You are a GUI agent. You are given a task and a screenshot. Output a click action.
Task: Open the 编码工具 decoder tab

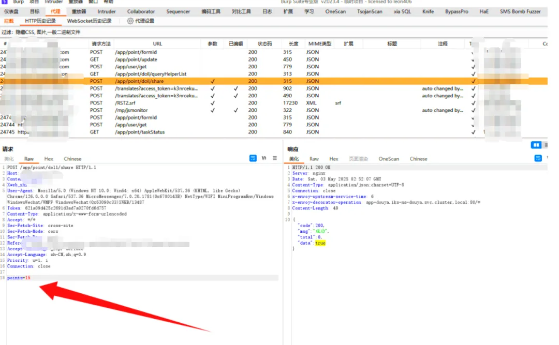point(211,11)
